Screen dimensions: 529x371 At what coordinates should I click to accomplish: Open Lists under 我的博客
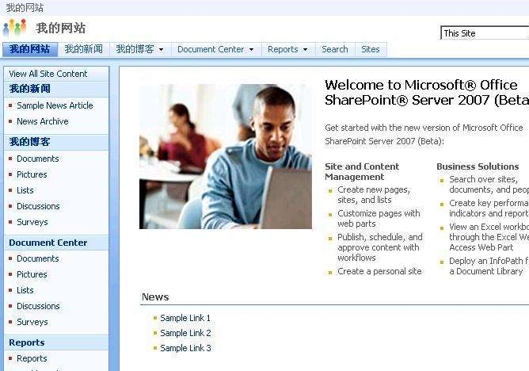tap(25, 190)
